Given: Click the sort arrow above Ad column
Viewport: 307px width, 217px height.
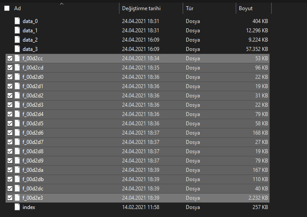Looking at the screenshot, I should (61, 4).
